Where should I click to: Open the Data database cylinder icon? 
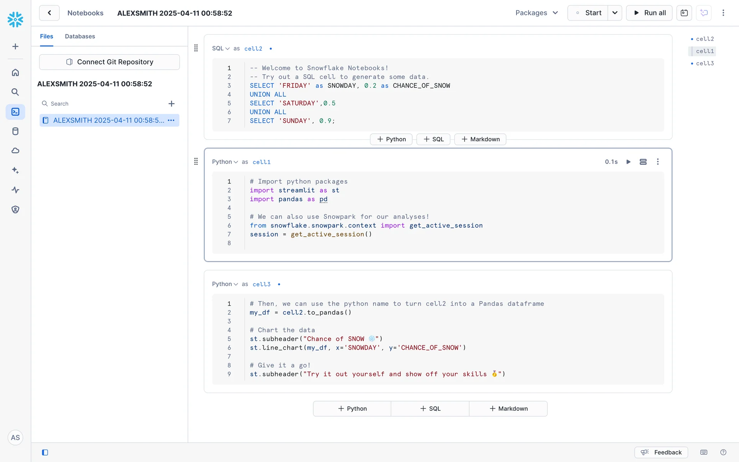pos(15,131)
